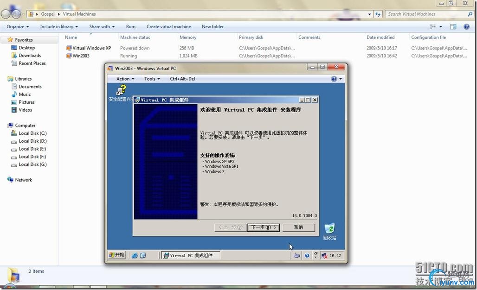
Task: Open the Pictures library
Action: pos(26,102)
